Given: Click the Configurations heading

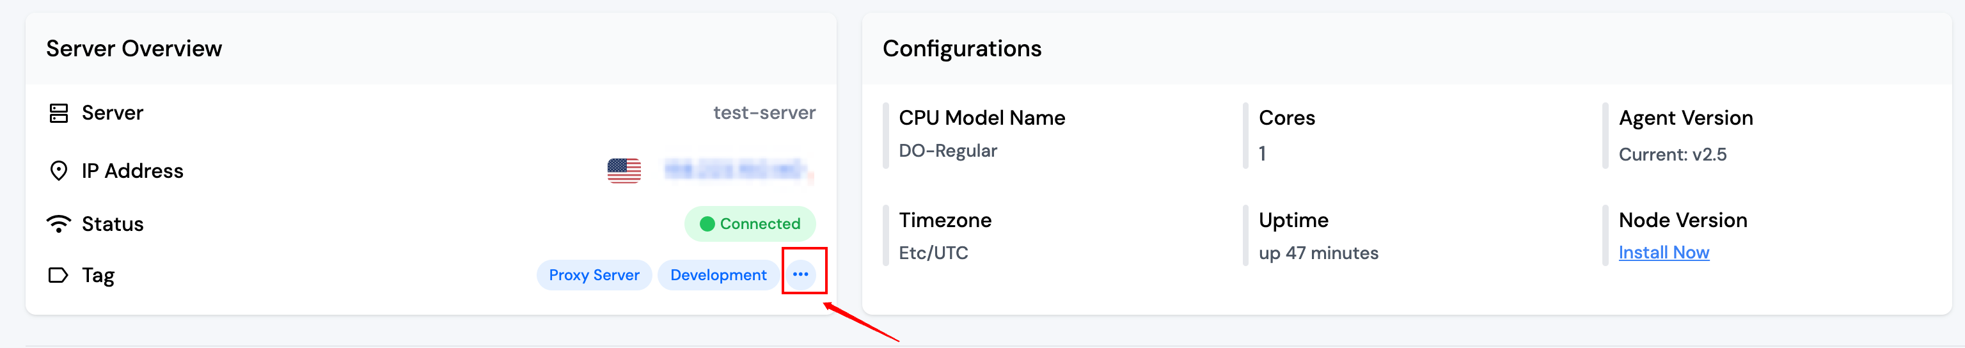Looking at the screenshot, I should click(x=961, y=49).
